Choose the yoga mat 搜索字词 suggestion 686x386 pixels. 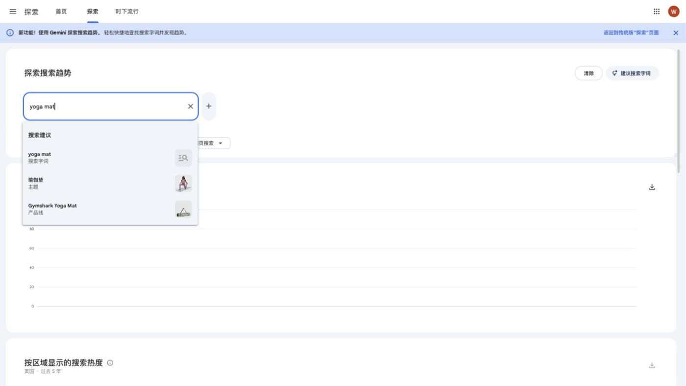[110, 158]
